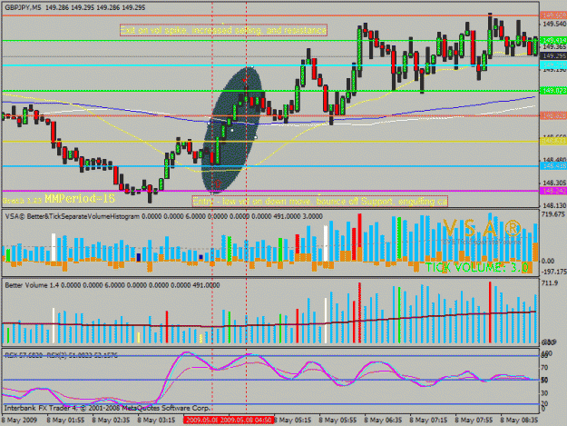Select the green 149.414 price tag
The height and width of the screenshot is (426, 567).
[553, 40]
